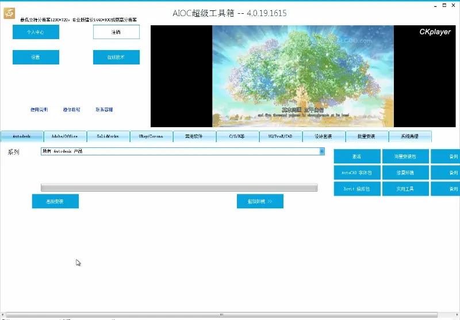
Task: Minimize the AIOC toolbox window
Action: tap(435, 6)
